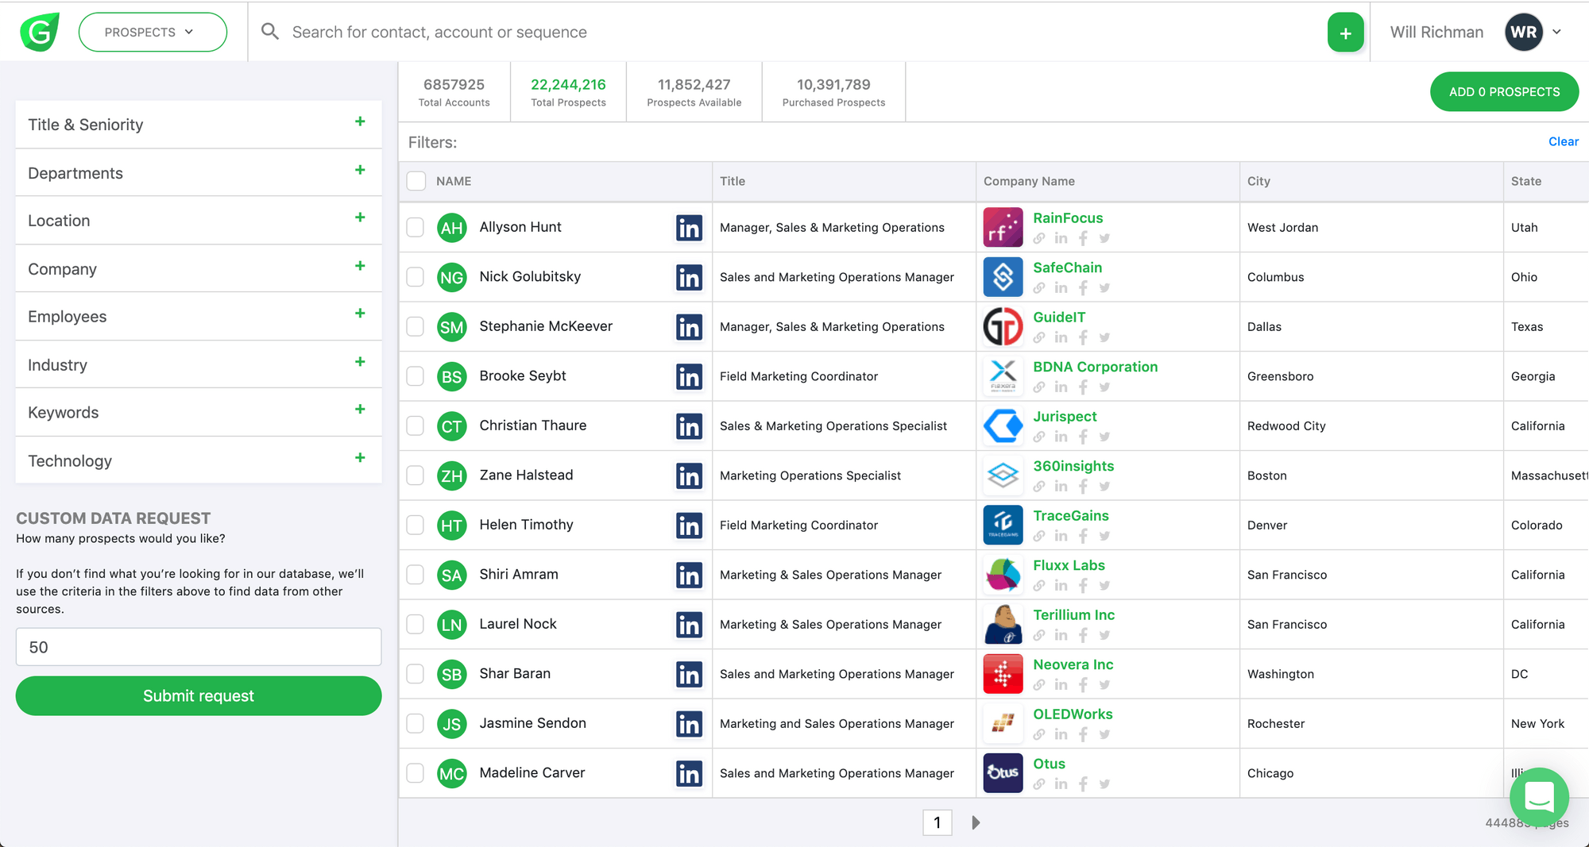
Task: Click the 'Jasmine Sendon' name
Action: tap(533, 723)
